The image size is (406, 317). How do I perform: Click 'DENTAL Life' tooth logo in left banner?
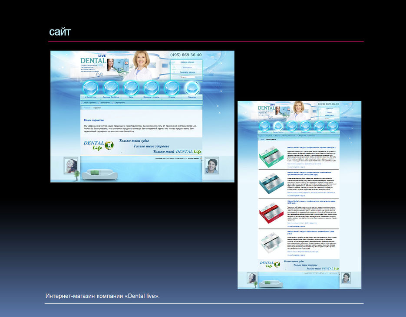click(99, 146)
